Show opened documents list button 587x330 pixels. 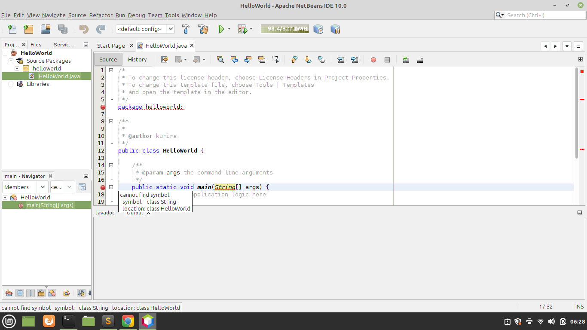567,46
